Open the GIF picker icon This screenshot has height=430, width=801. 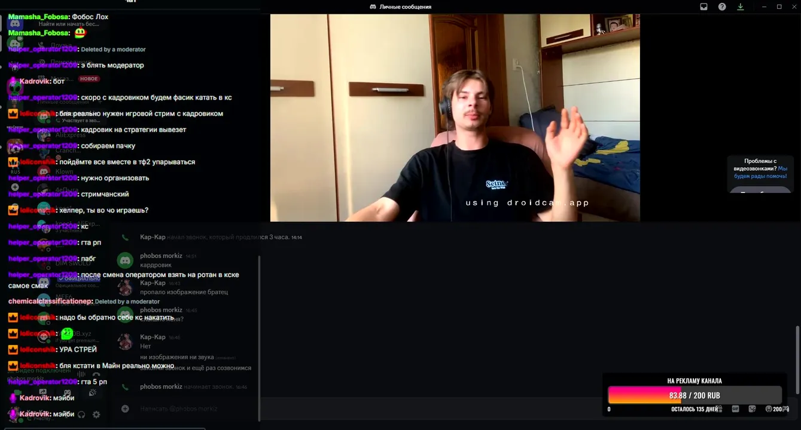[735, 409]
